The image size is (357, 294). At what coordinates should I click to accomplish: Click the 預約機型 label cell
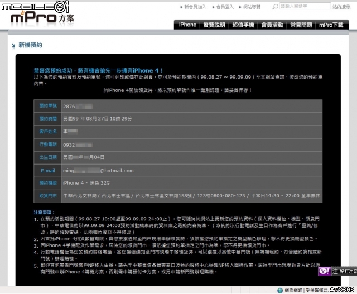tap(48, 183)
